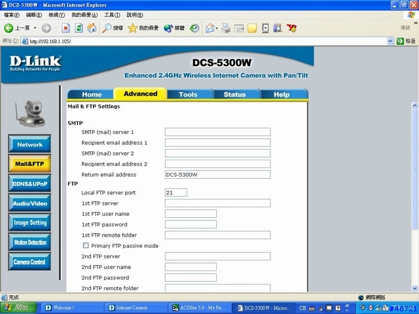Expand the Mail icon dropdown arrow
The image size is (419, 314).
(x=217, y=27)
